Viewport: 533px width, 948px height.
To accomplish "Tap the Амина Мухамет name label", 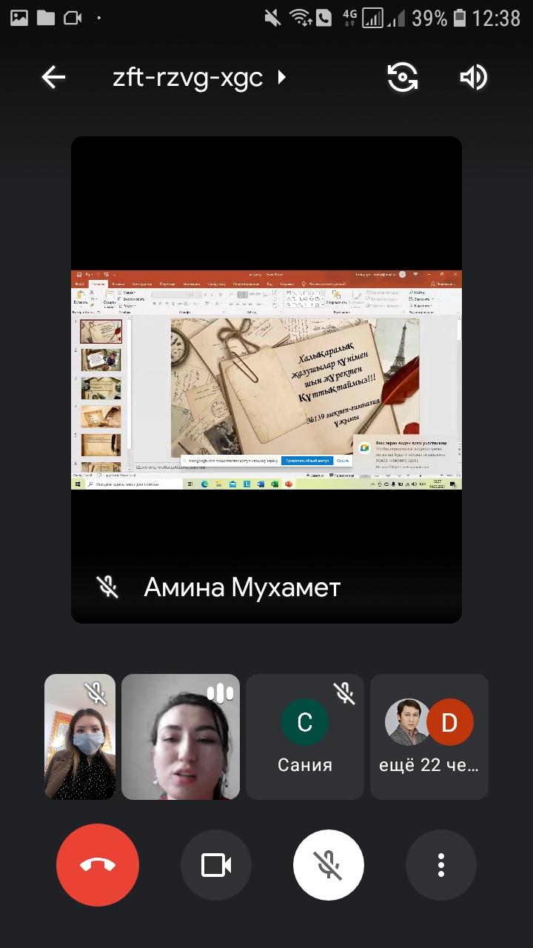I will pos(242,587).
